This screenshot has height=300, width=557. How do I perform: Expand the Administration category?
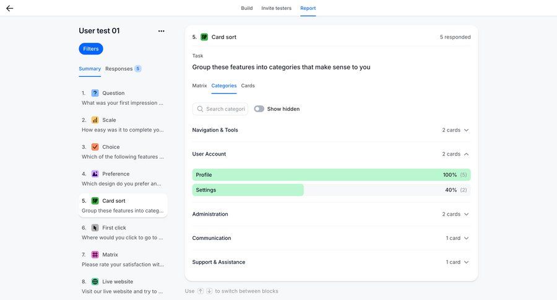point(466,214)
